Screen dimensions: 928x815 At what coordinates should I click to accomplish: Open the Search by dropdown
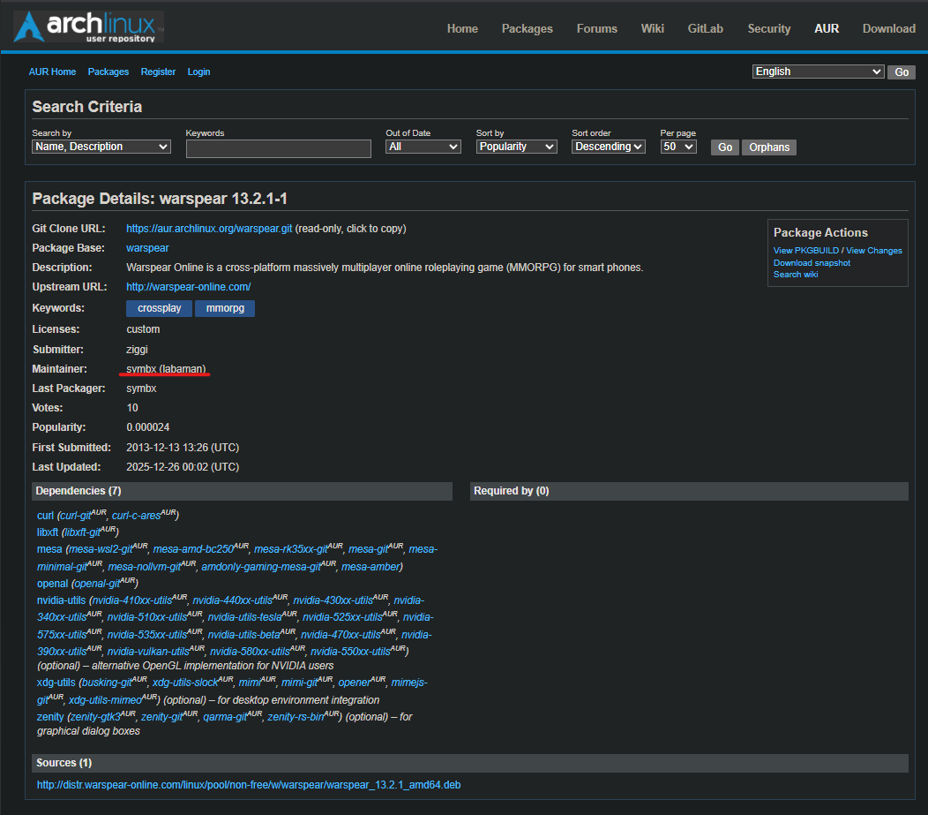(x=101, y=147)
